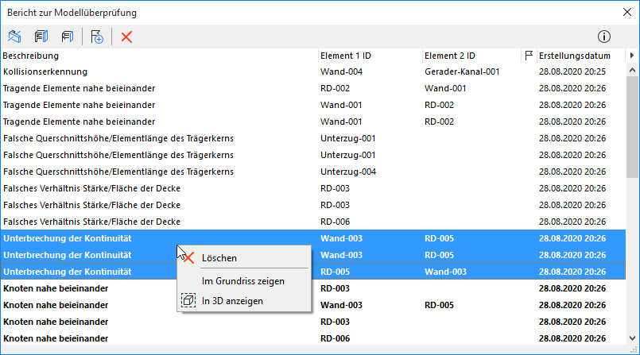Image resolution: width=640 pixels, height=355 pixels.
Task: Expand columns with the right arrow after Erstellungsdatum
Action: pyautogui.click(x=632, y=56)
